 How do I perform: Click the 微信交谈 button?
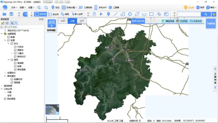[x=168, y=21]
